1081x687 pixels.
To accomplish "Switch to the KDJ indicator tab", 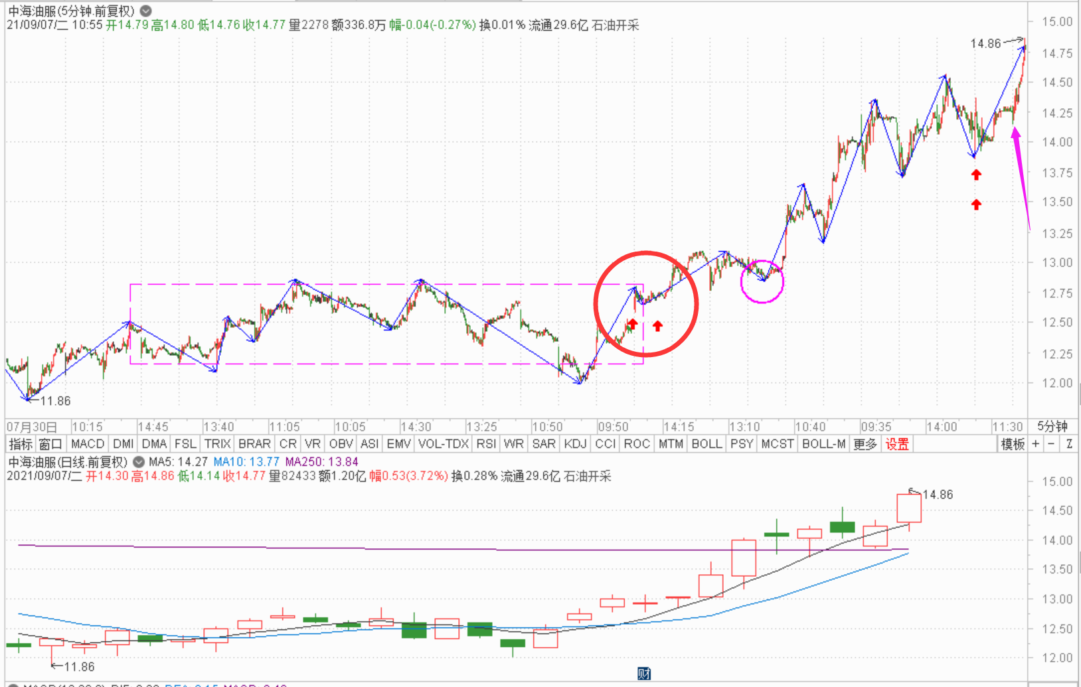I will pyautogui.click(x=575, y=444).
